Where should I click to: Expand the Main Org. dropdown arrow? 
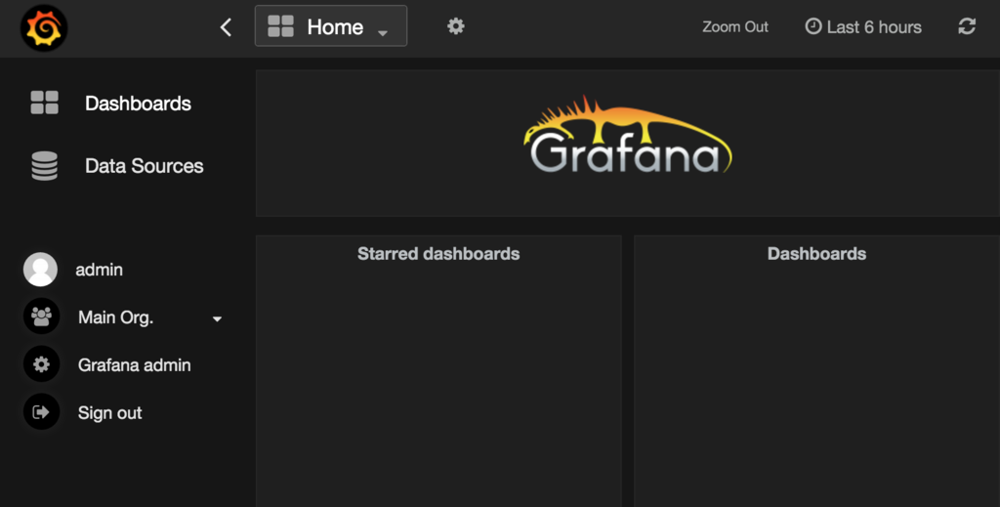click(217, 318)
